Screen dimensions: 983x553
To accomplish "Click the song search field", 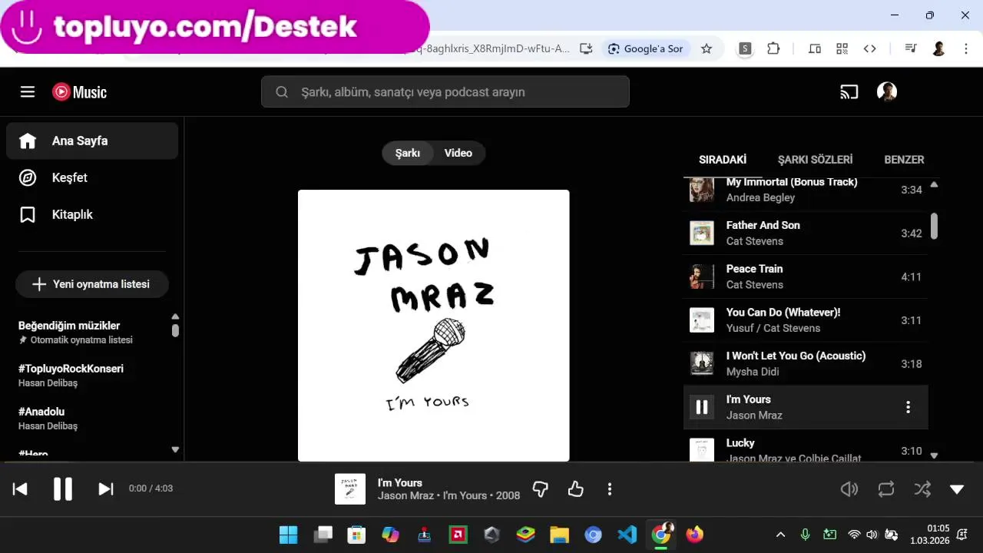I will click(x=445, y=92).
